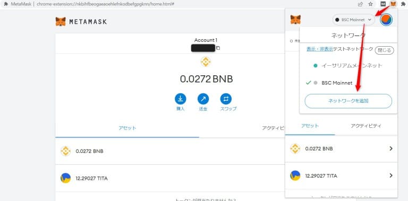Click BNB token icon in popup asset list
The width and height of the screenshot is (408, 201).
click(x=295, y=149)
